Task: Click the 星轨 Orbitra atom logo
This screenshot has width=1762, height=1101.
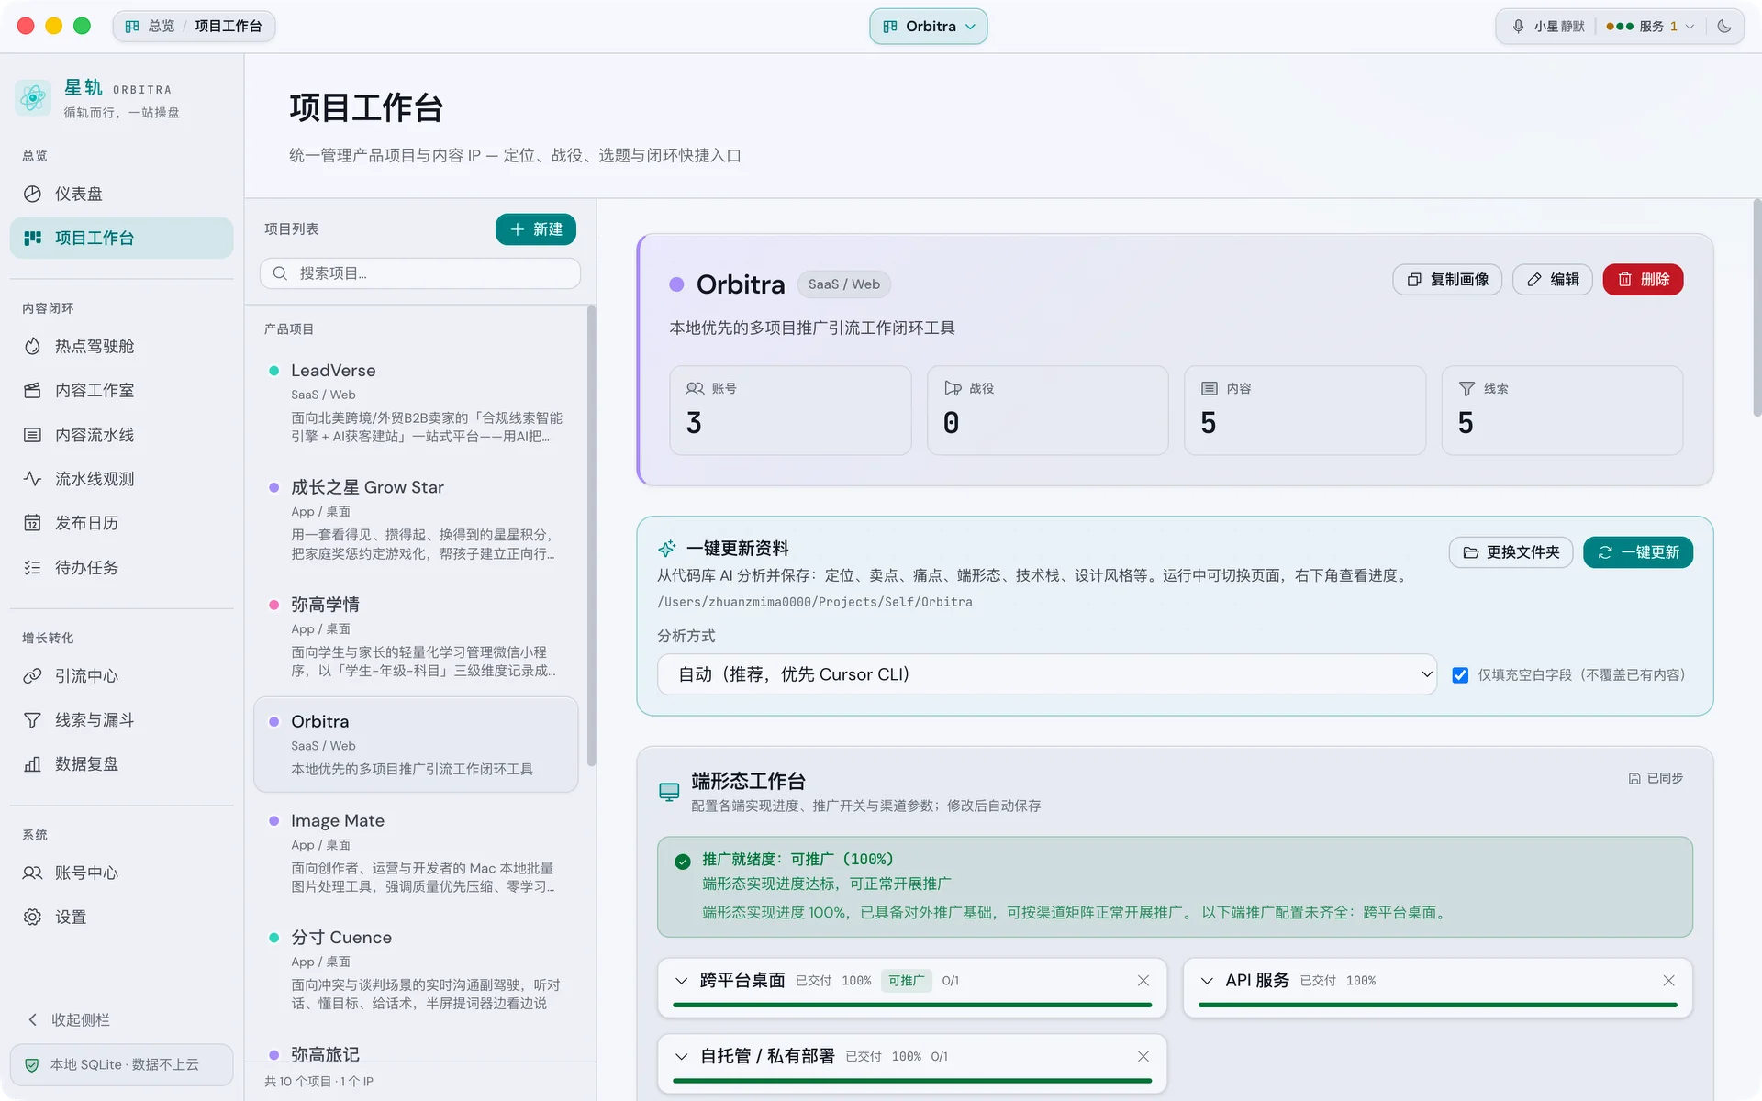Action: tap(33, 97)
